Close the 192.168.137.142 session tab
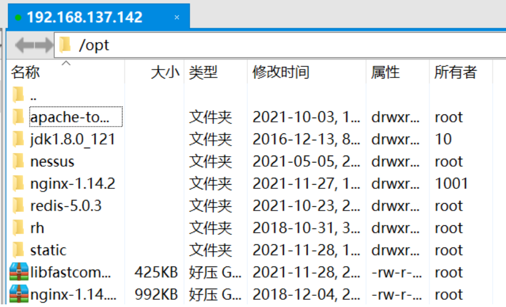The height and width of the screenshot is (307, 506). [177, 17]
